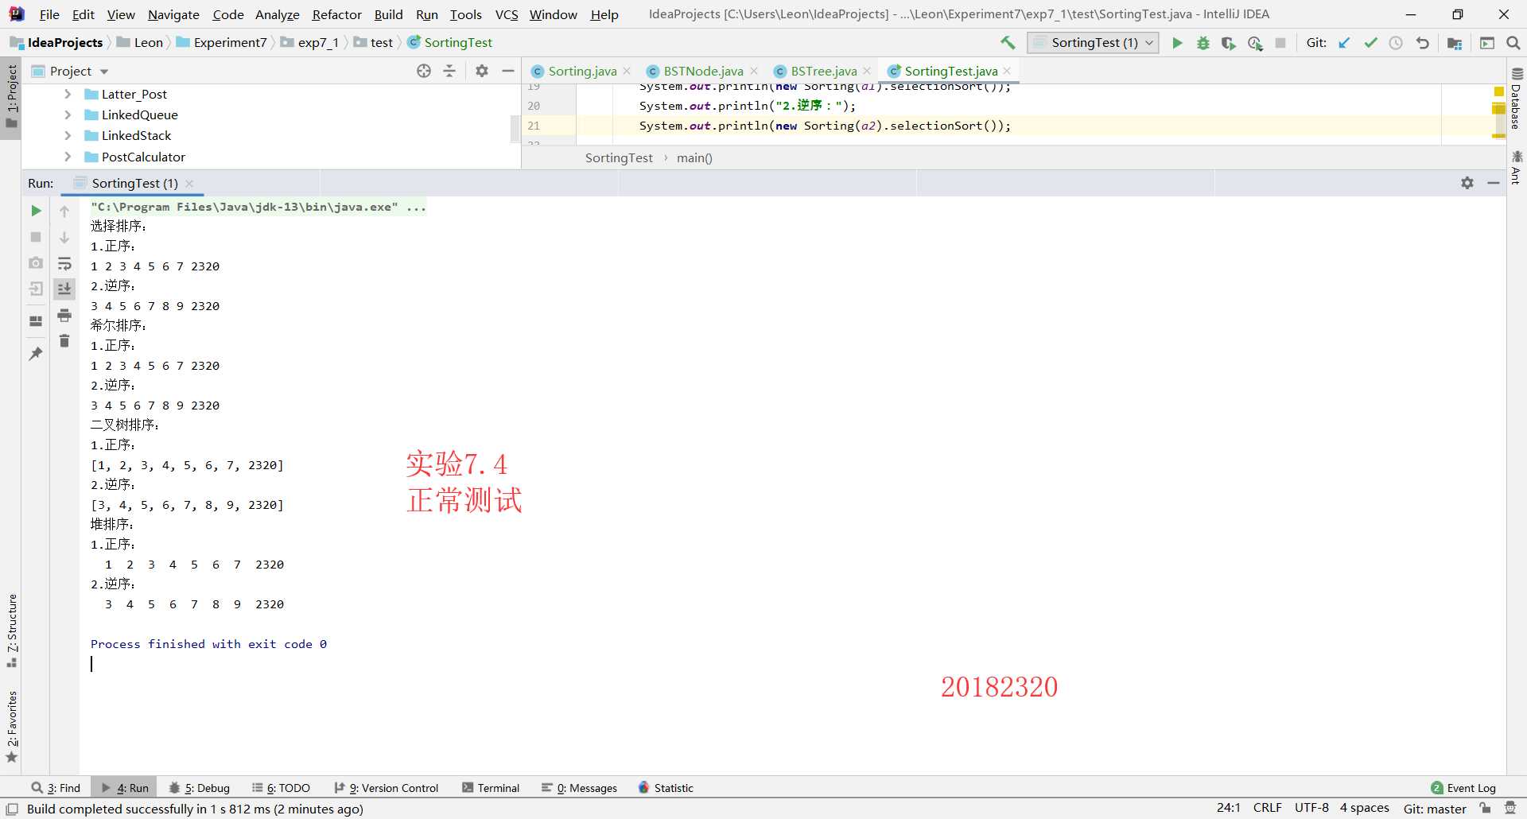
Task: Open Search Everywhere magnifier icon
Action: [x=1513, y=43]
